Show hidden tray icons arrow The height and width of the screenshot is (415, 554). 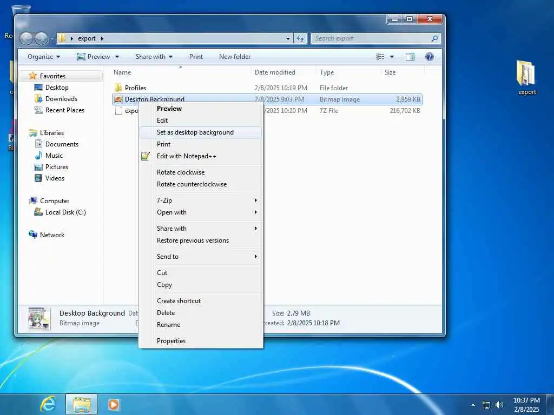coord(473,405)
